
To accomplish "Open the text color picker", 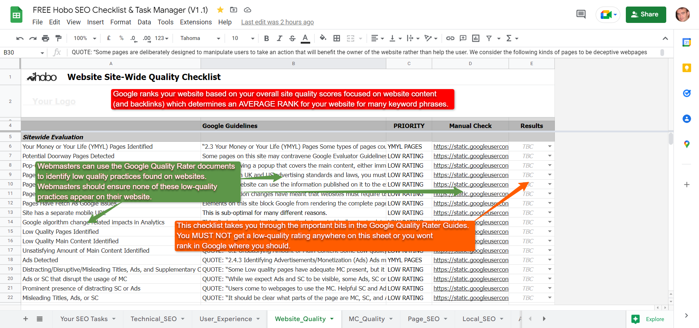I will click(305, 38).
